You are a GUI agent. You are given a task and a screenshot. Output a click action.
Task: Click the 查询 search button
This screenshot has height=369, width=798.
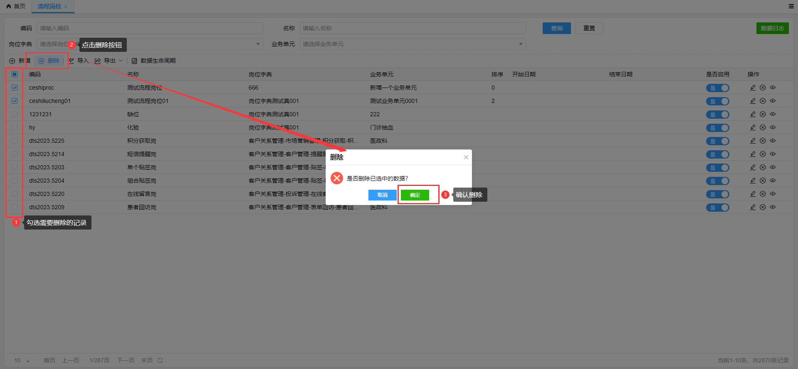(557, 28)
